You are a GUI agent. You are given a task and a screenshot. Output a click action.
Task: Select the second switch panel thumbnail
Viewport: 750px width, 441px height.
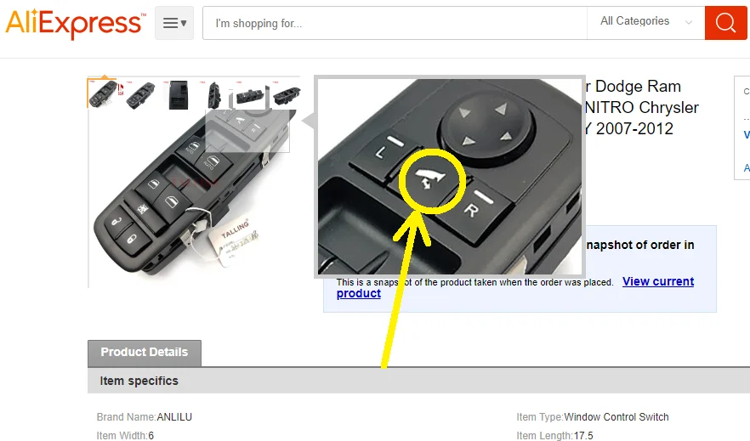click(x=140, y=94)
